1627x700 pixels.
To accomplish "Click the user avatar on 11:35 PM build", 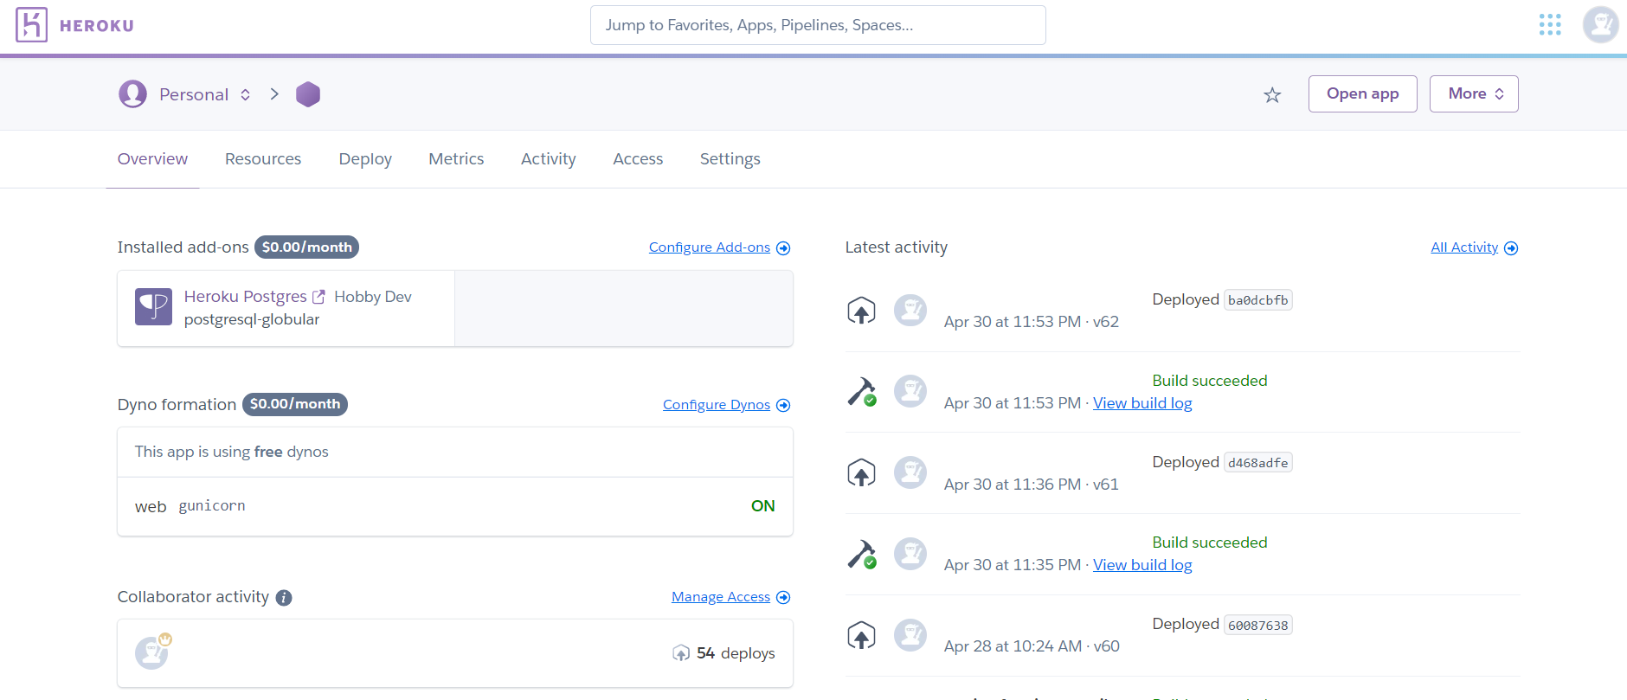I will pos(910,554).
